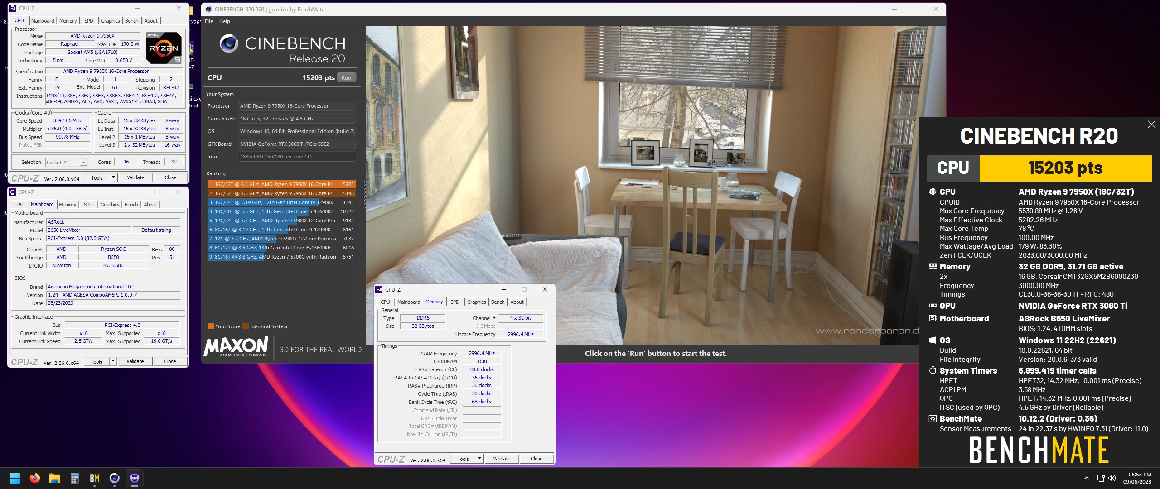Click the Cinebench title bar icon
This screenshot has height=489, width=1160.
[208, 9]
